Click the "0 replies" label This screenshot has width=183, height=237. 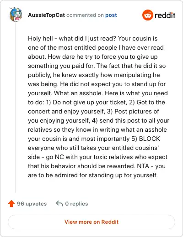click(x=76, y=204)
